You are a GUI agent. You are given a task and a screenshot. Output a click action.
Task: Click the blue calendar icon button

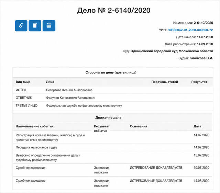[49, 26]
